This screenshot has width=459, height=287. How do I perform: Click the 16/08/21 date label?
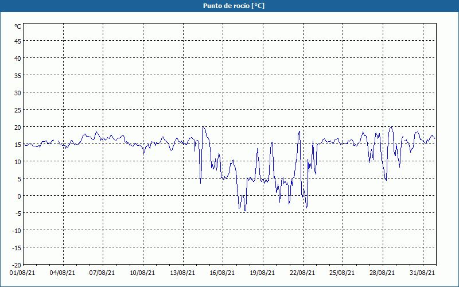[x=222, y=273]
